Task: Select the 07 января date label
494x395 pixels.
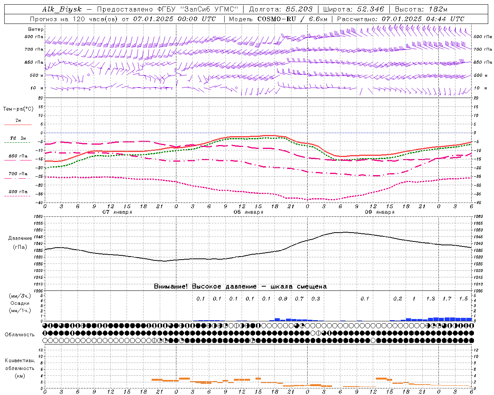Action: pos(117,212)
